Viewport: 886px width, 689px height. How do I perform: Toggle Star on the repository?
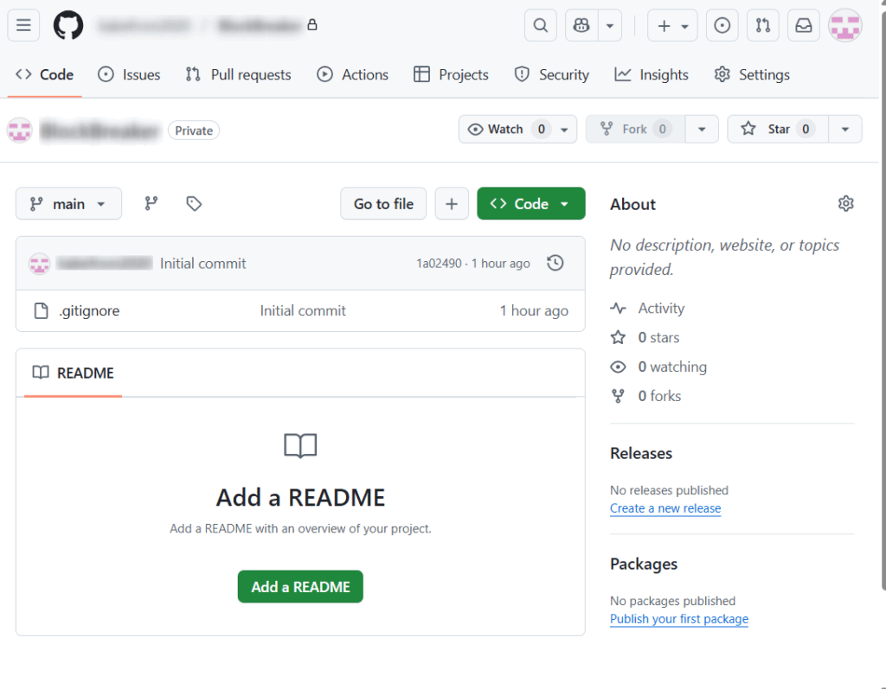(777, 129)
